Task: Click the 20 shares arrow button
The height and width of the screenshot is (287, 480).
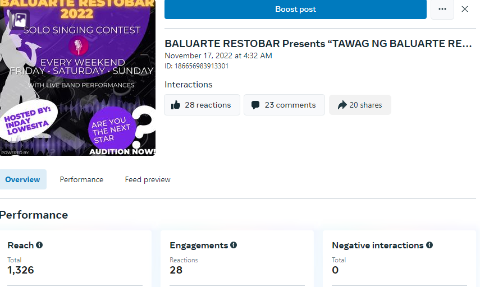Action: tap(360, 105)
